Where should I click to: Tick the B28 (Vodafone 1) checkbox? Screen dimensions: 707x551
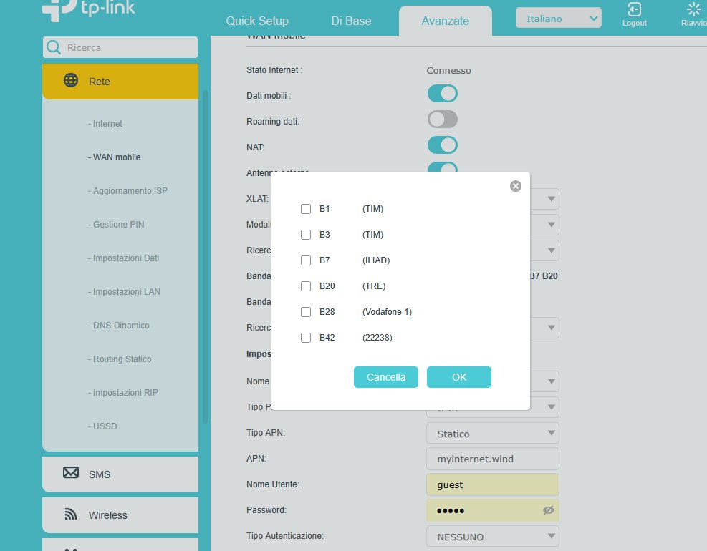306,312
